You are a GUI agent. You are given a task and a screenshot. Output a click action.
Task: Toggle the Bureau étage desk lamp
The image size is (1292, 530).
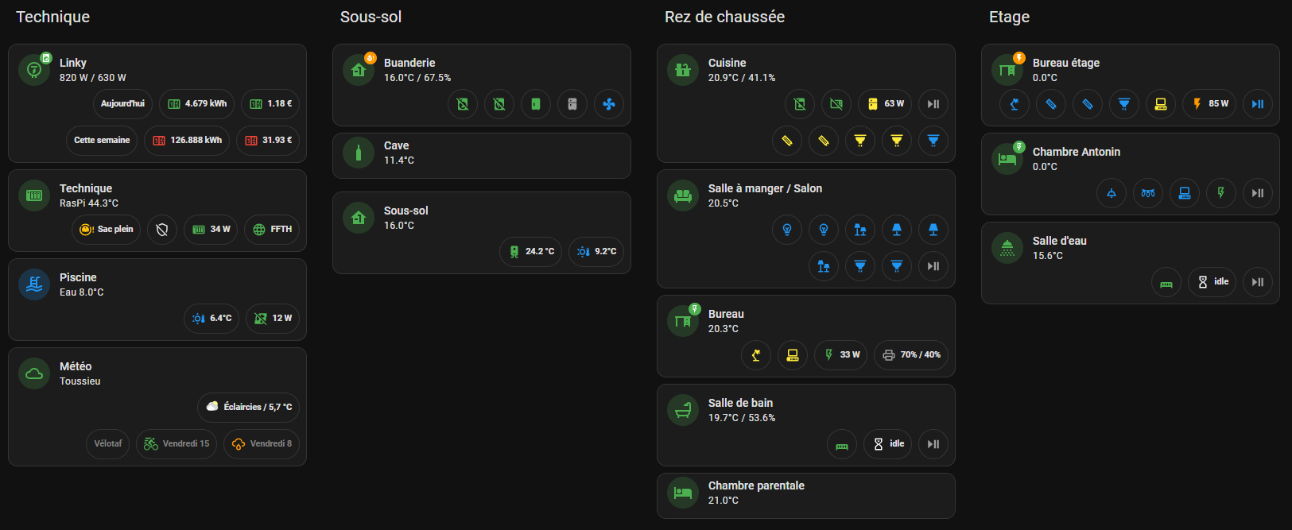[1014, 104]
